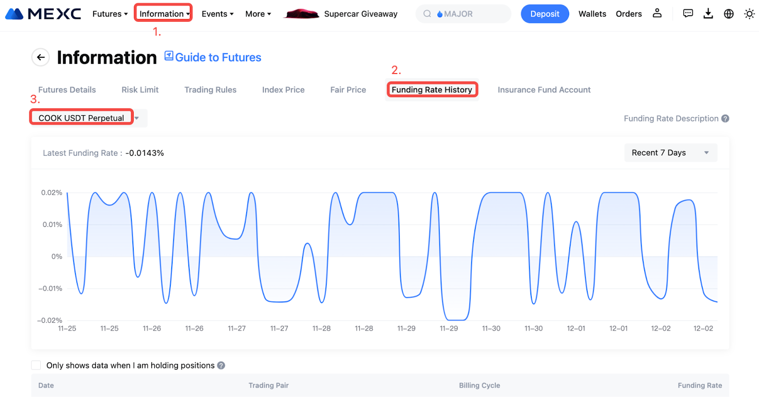Open the Supercar Giveaway promotion link
Viewport: 759px width, 398px height.
[x=361, y=14]
